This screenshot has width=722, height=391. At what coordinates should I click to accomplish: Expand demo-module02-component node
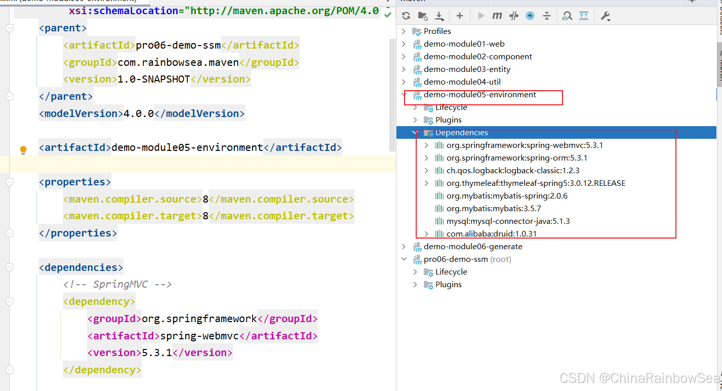coord(404,57)
